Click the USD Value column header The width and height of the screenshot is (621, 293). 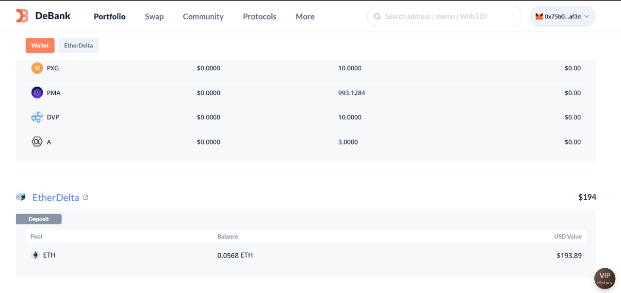(x=568, y=237)
